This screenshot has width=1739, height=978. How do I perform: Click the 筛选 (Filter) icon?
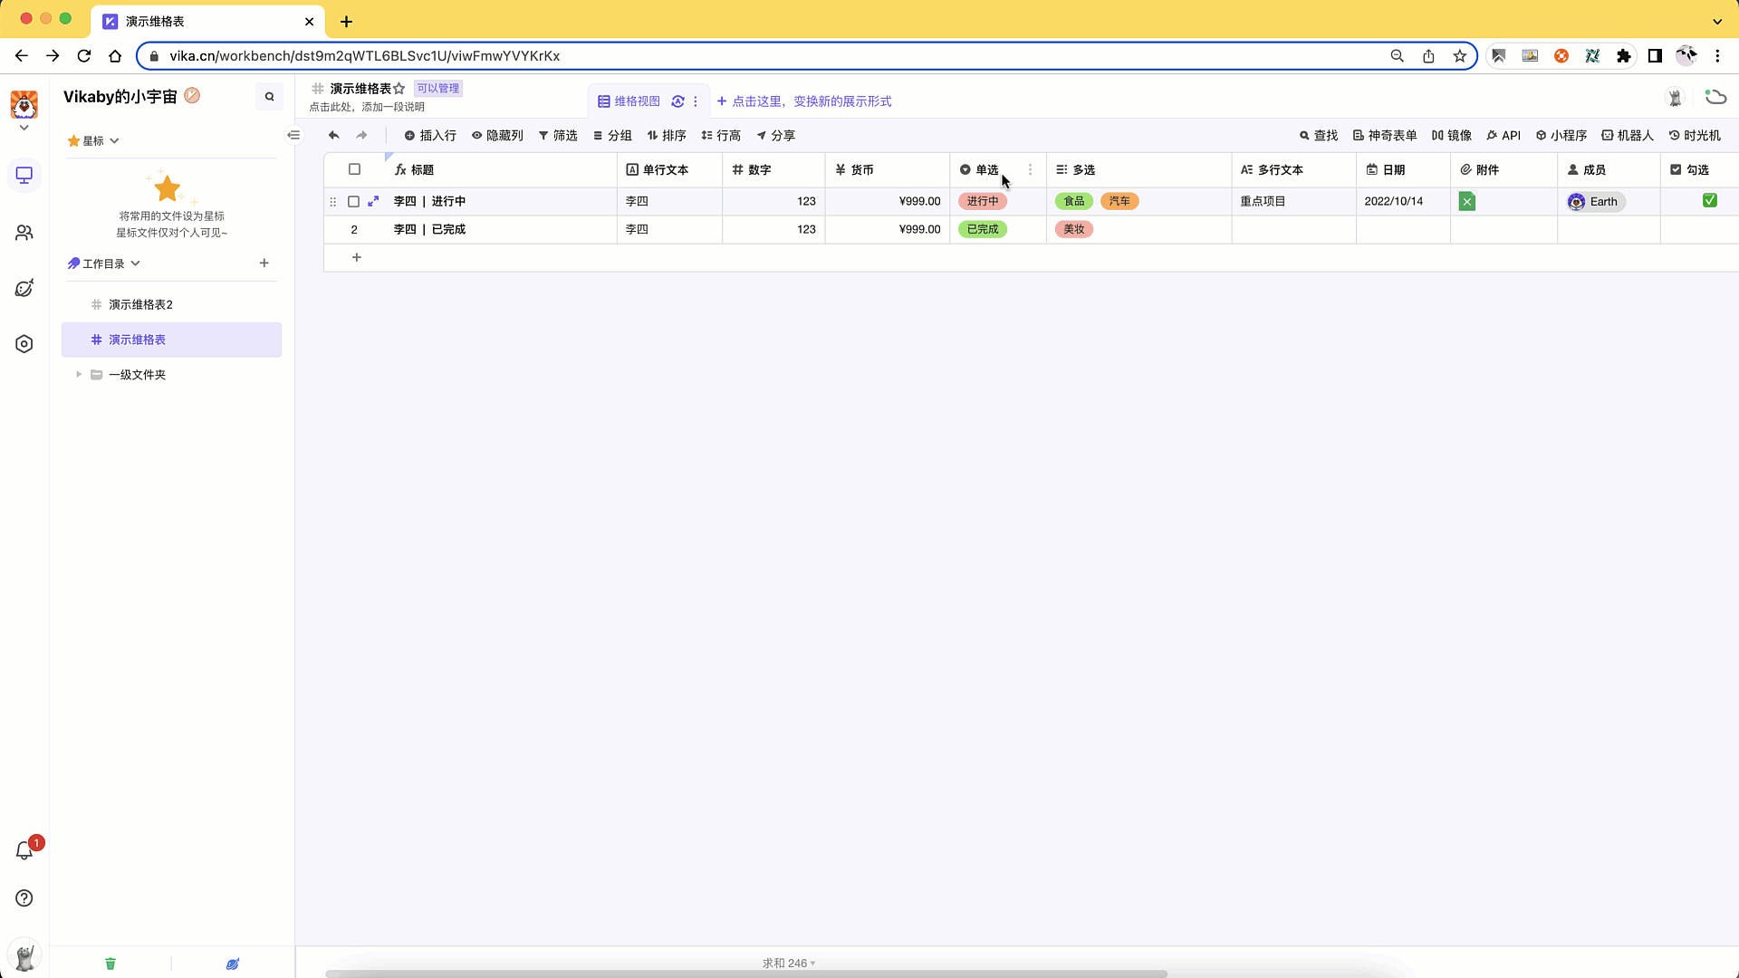tap(558, 135)
